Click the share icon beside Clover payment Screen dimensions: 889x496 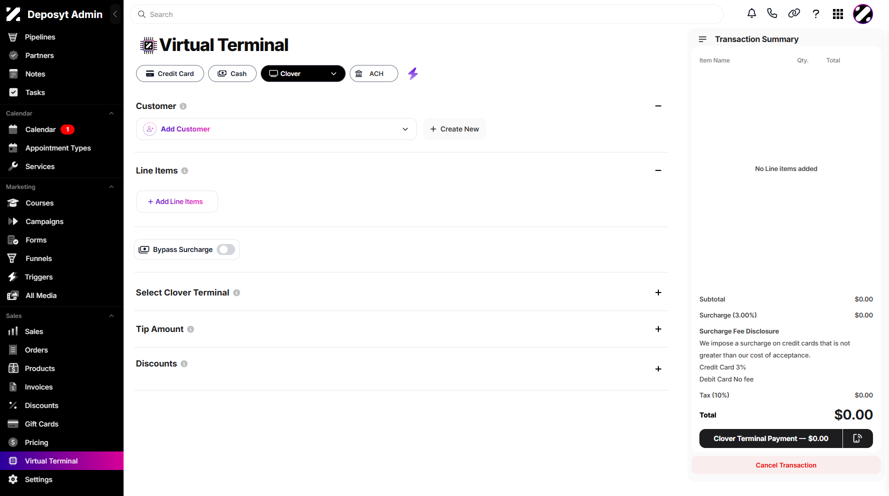[x=858, y=438]
